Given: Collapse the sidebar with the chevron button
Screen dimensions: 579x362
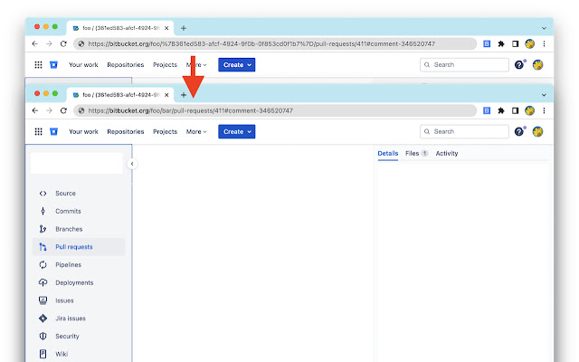Looking at the screenshot, I should coord(132,164).
